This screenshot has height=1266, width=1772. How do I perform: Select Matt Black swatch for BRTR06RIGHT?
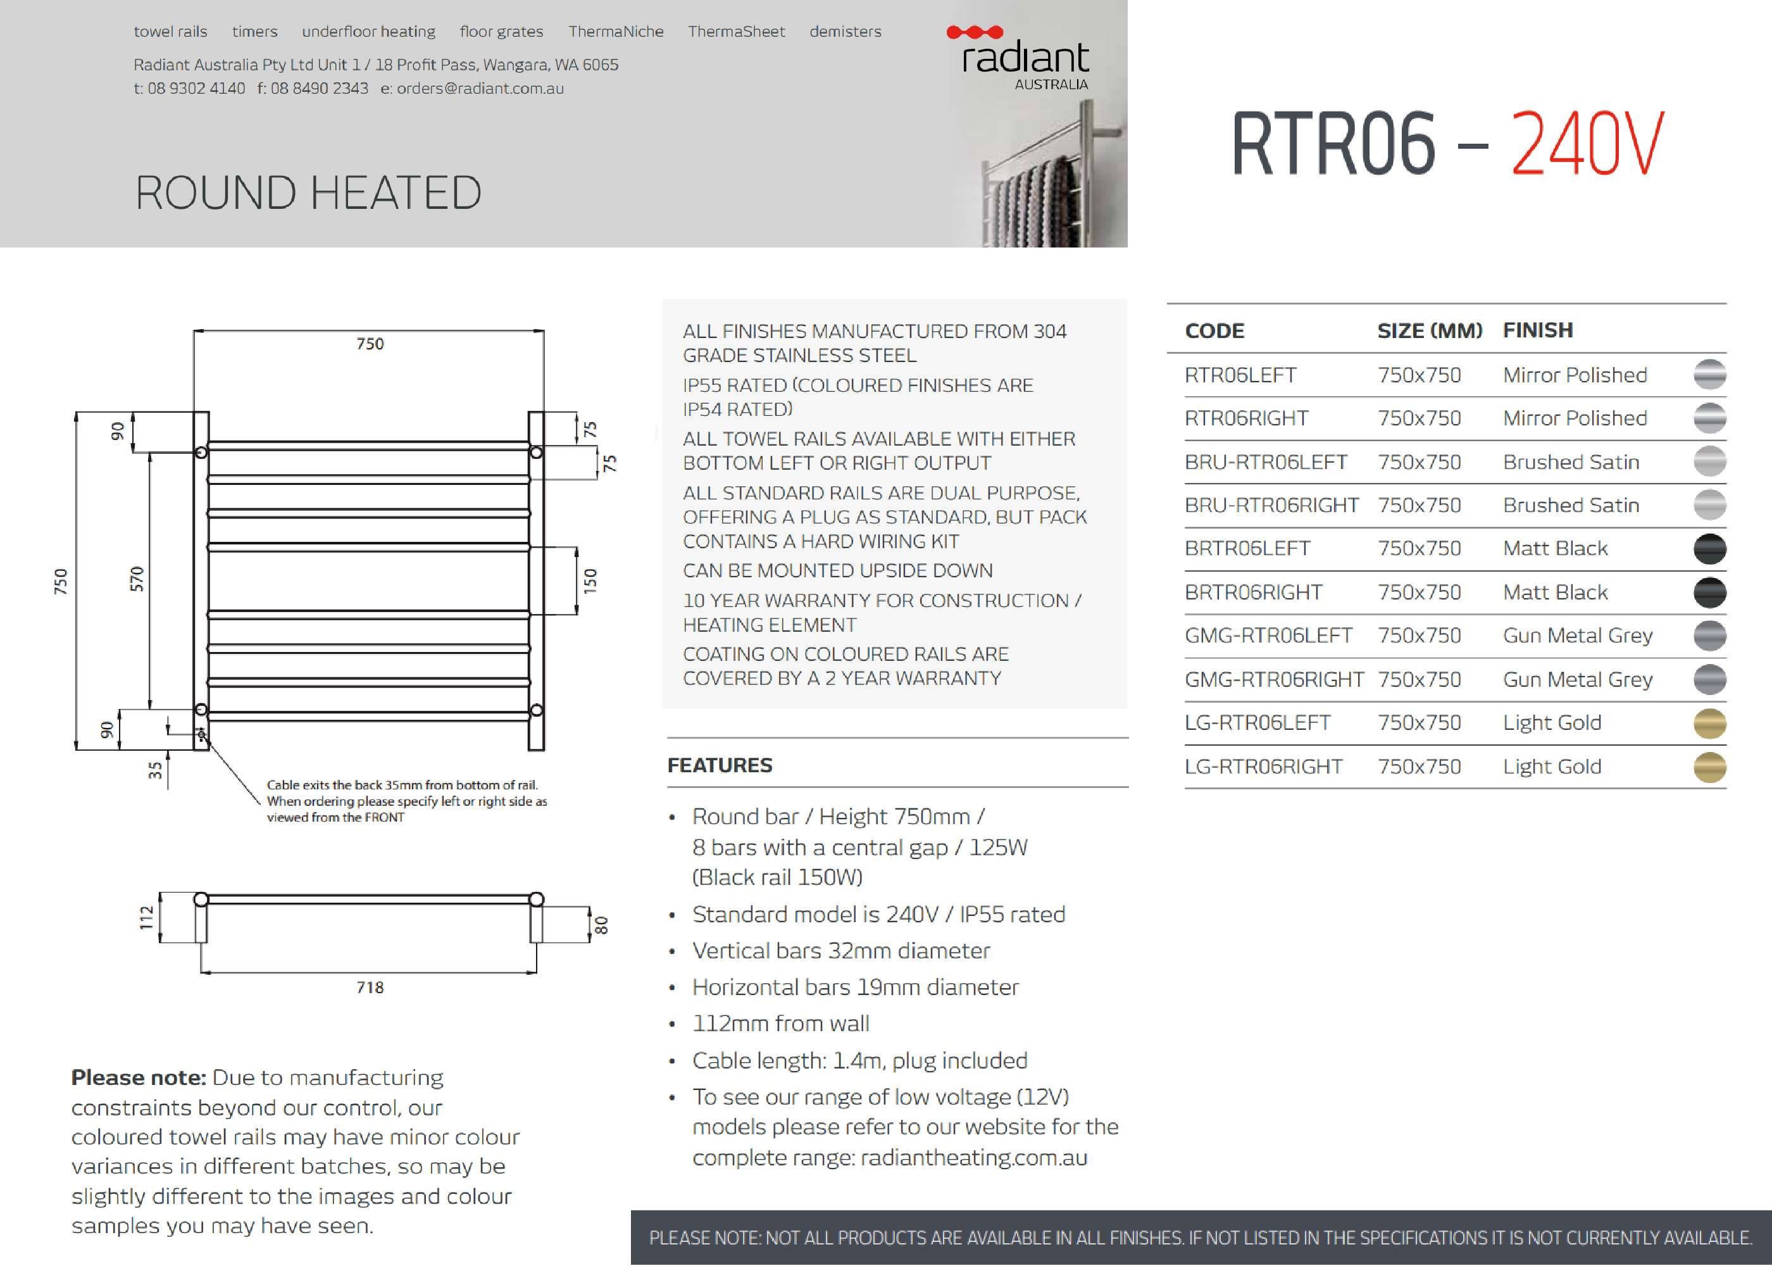click(x=1709, y=592)
